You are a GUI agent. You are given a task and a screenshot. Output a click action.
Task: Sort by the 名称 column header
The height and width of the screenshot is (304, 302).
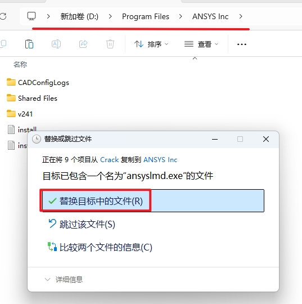pos(20,64)
